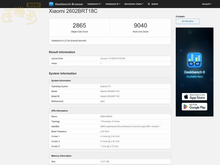Click the SOGI watermark logo
Image resolution: width=220 pixels, height=165 pixels.
34,5
